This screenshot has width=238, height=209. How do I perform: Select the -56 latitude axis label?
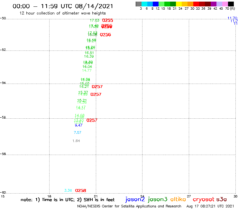coord(3,117)
